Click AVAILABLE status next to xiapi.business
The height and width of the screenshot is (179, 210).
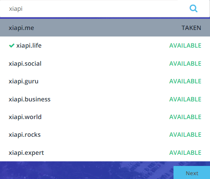(x=185, y=99)
